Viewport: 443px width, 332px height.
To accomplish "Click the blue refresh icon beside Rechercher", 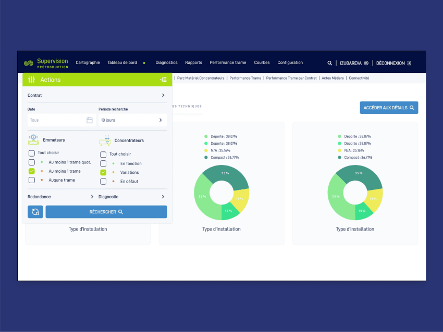I will (35, 212).
